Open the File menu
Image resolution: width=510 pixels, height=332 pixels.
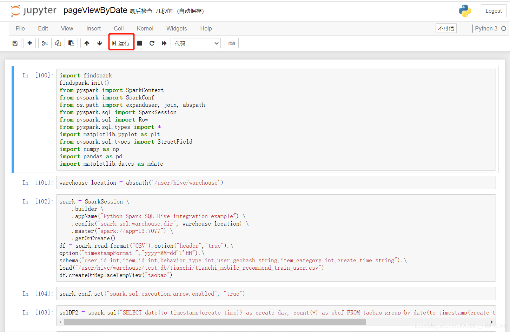coord(20,28)
